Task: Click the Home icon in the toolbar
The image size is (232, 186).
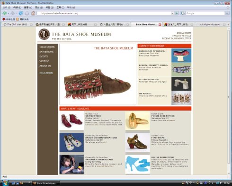Action: click(x=33, y=13)
